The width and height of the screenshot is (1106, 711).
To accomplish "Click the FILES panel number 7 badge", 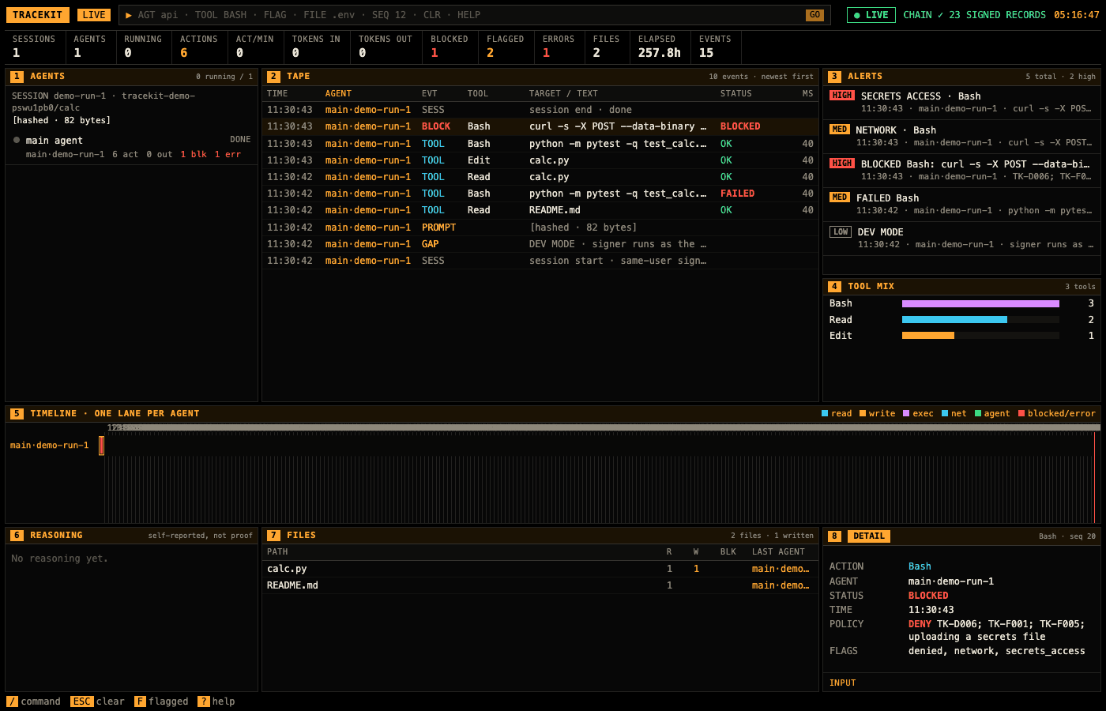I will click(x=273, y=536).
